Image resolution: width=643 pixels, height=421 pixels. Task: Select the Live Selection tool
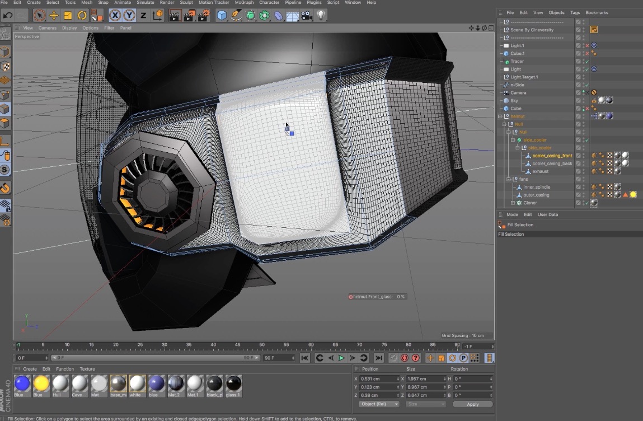[39, 15]
